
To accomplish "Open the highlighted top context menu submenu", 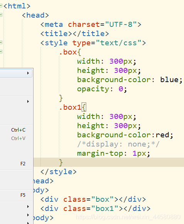I will click(x=16, y=73).
